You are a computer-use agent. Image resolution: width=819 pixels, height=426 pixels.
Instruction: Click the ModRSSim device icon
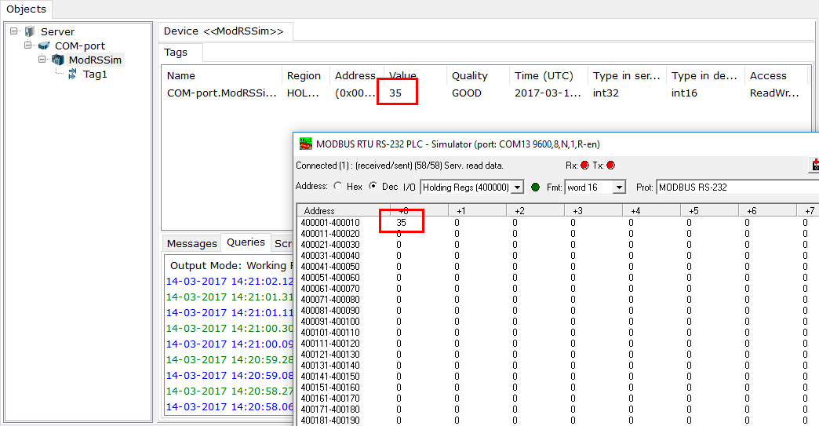tap(58, 60)
